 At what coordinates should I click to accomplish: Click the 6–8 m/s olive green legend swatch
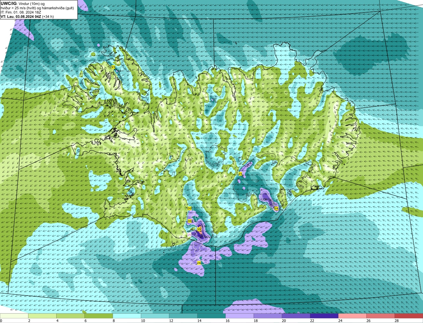[98, 316]
